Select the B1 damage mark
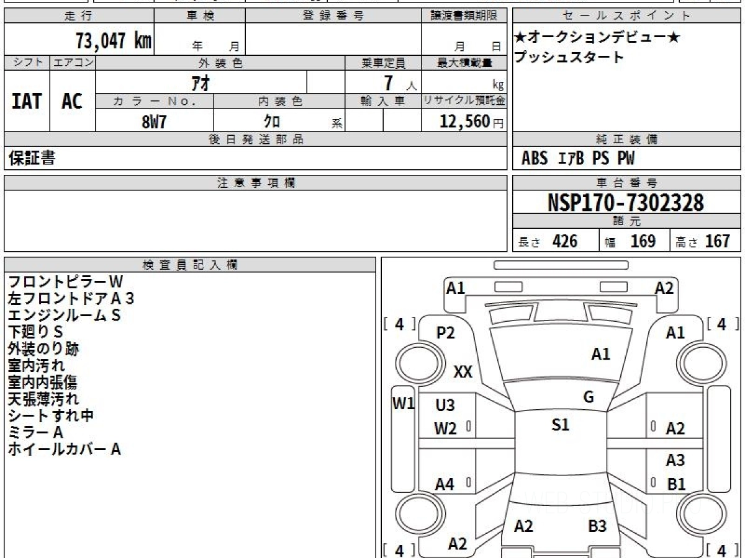The image size is (745, 558). pos(676,485)
